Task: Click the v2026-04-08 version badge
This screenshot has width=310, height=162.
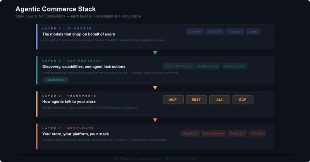Action: click(55, 80)
